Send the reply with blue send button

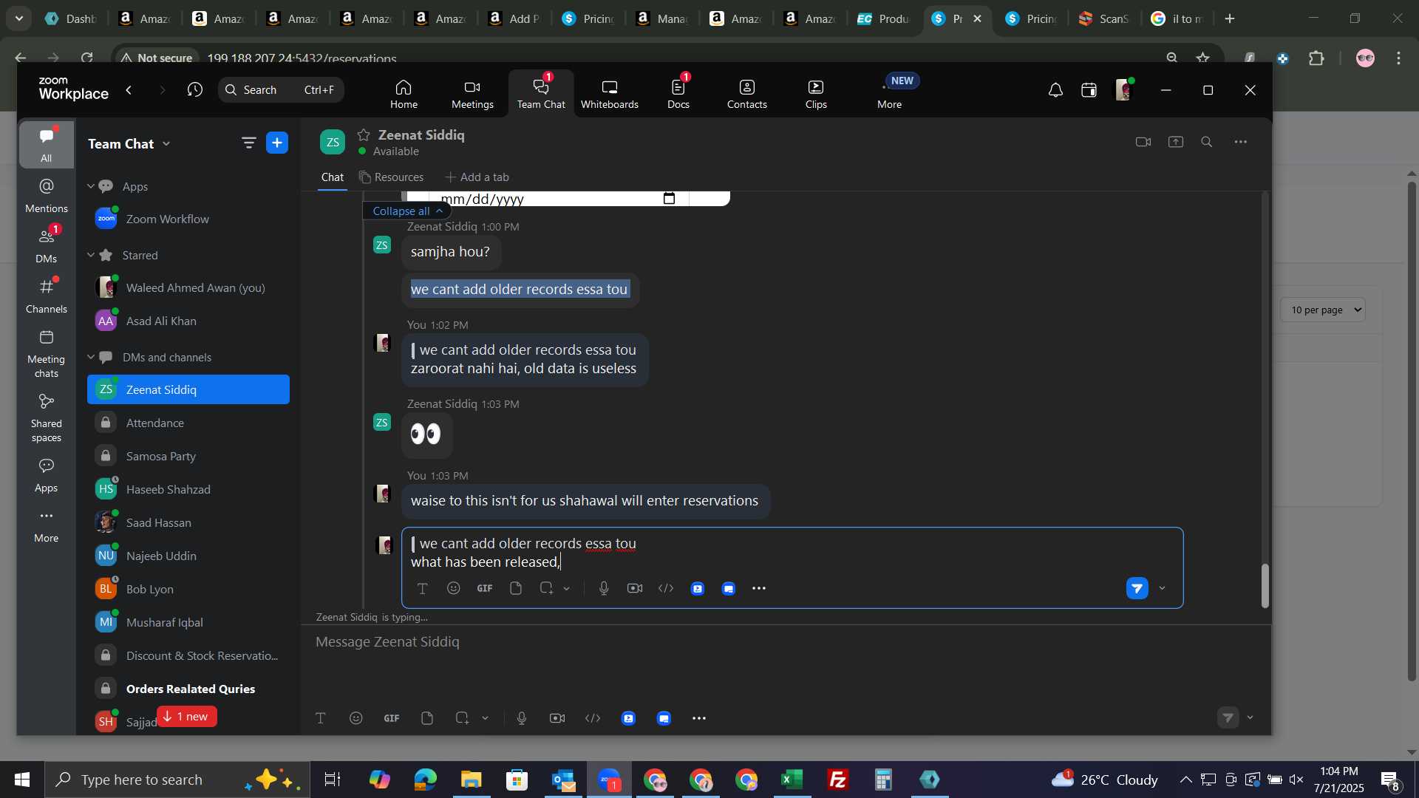click(x=1137, y=589)
